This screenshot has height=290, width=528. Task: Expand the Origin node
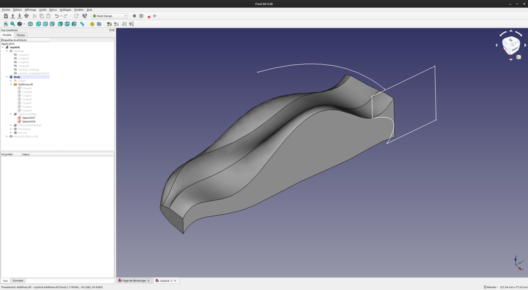11,81
